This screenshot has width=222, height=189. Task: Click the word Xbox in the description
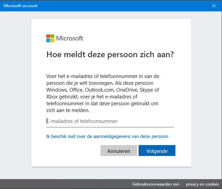click(52, 97)
